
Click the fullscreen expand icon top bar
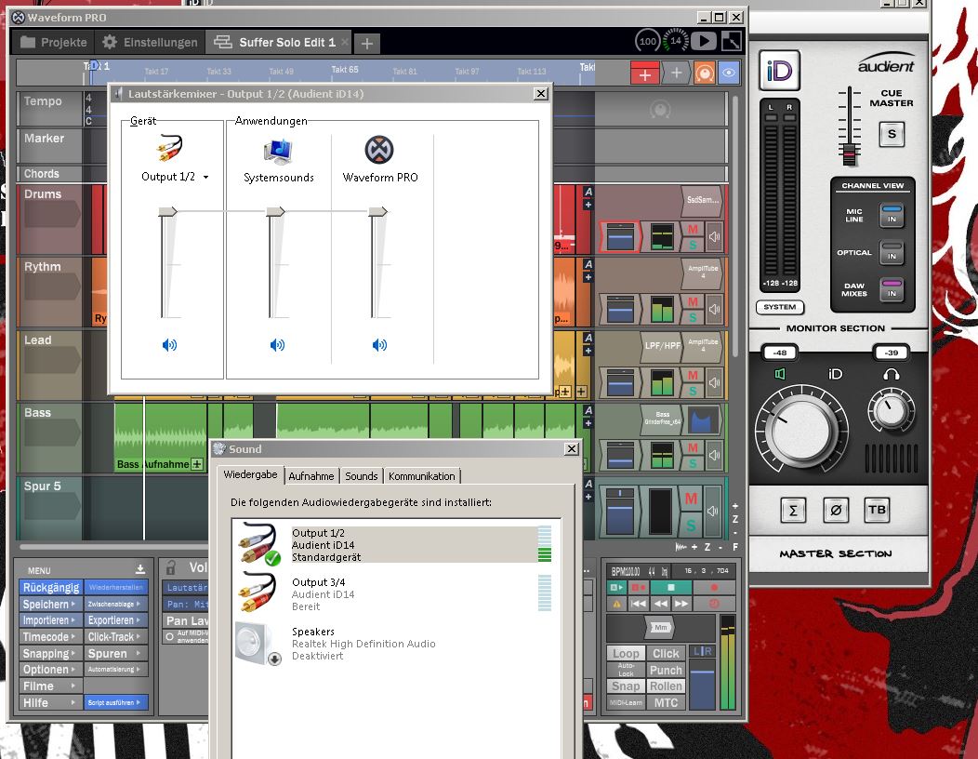[731, 42]
